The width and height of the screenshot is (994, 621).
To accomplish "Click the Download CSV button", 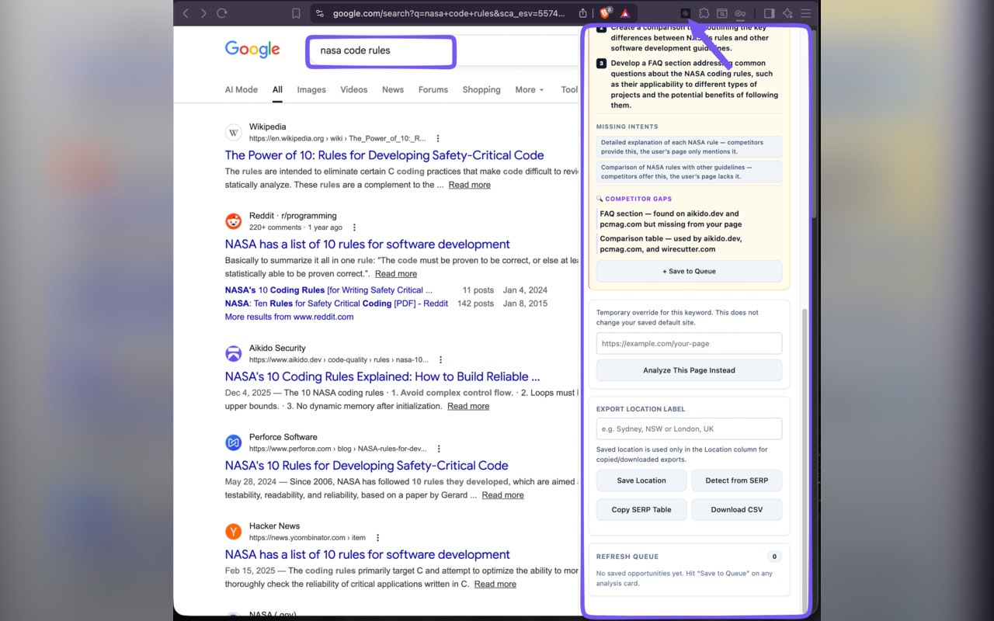I will pos(737,510).
